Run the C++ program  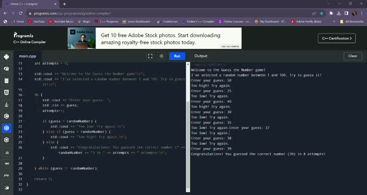pos(177,56)
